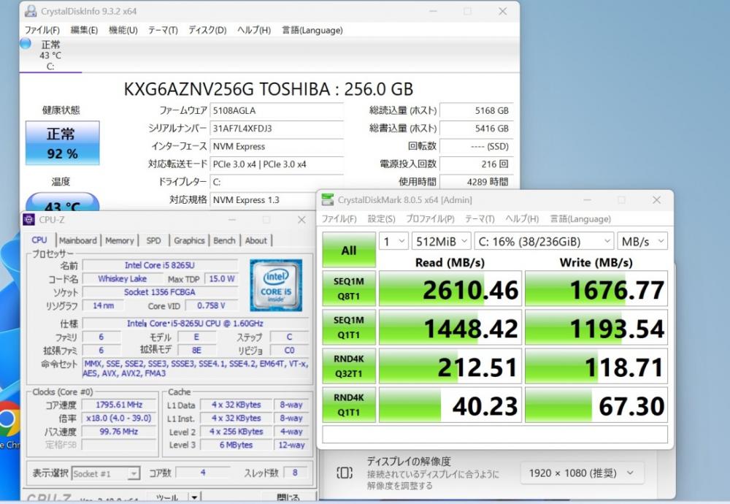Switch to the Graphics tab in CPU-Z
Image resolution: width=730 pixels, height=504 pixels.
point(189,240)
